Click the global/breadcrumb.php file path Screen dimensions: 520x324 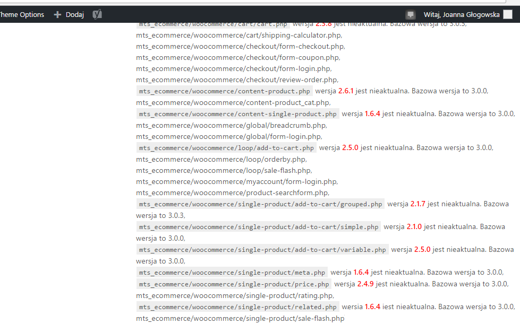(x=232, y=126)
